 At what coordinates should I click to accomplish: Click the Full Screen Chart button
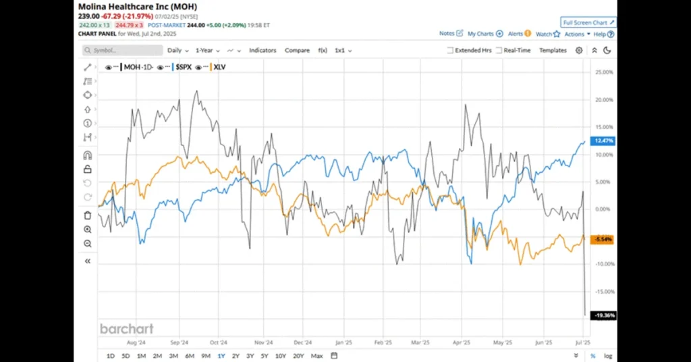588,22
